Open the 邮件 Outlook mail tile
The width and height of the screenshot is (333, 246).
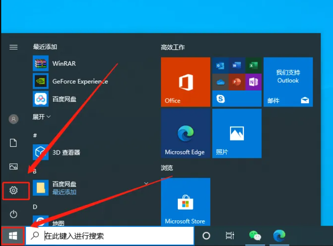(x=288, y=82)
